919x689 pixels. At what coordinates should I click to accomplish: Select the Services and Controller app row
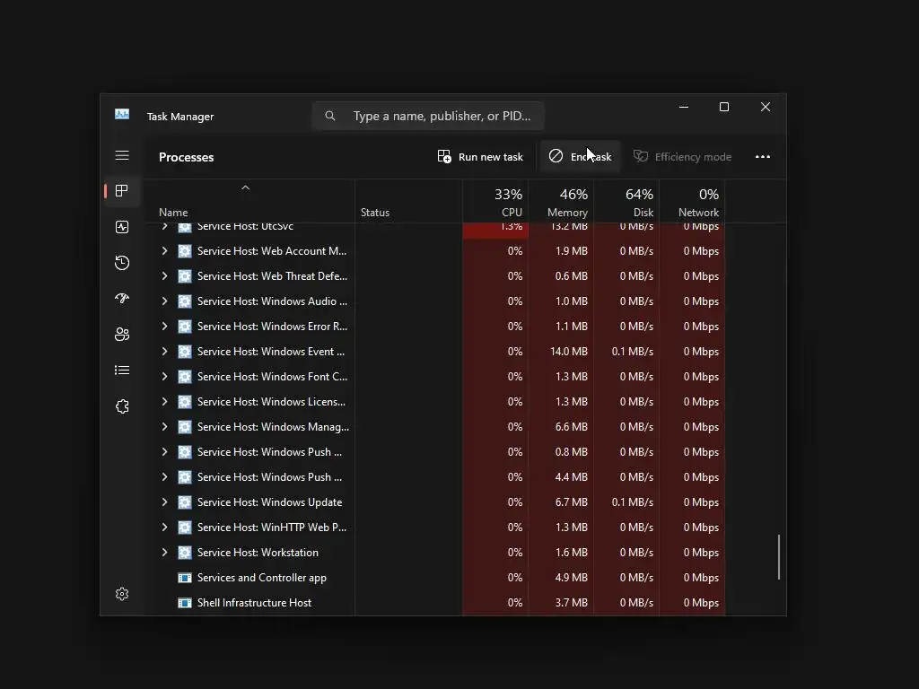[x=435, y=578]
